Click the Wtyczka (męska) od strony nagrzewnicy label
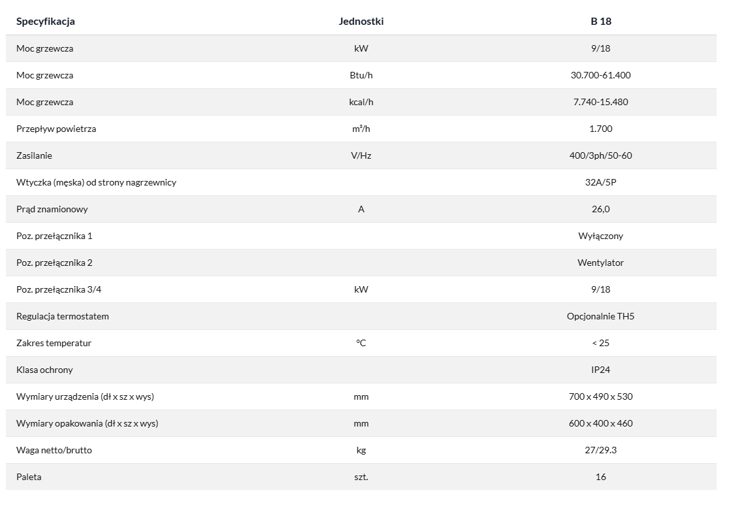Screen dimensions: 731x516 pos(96,182)
